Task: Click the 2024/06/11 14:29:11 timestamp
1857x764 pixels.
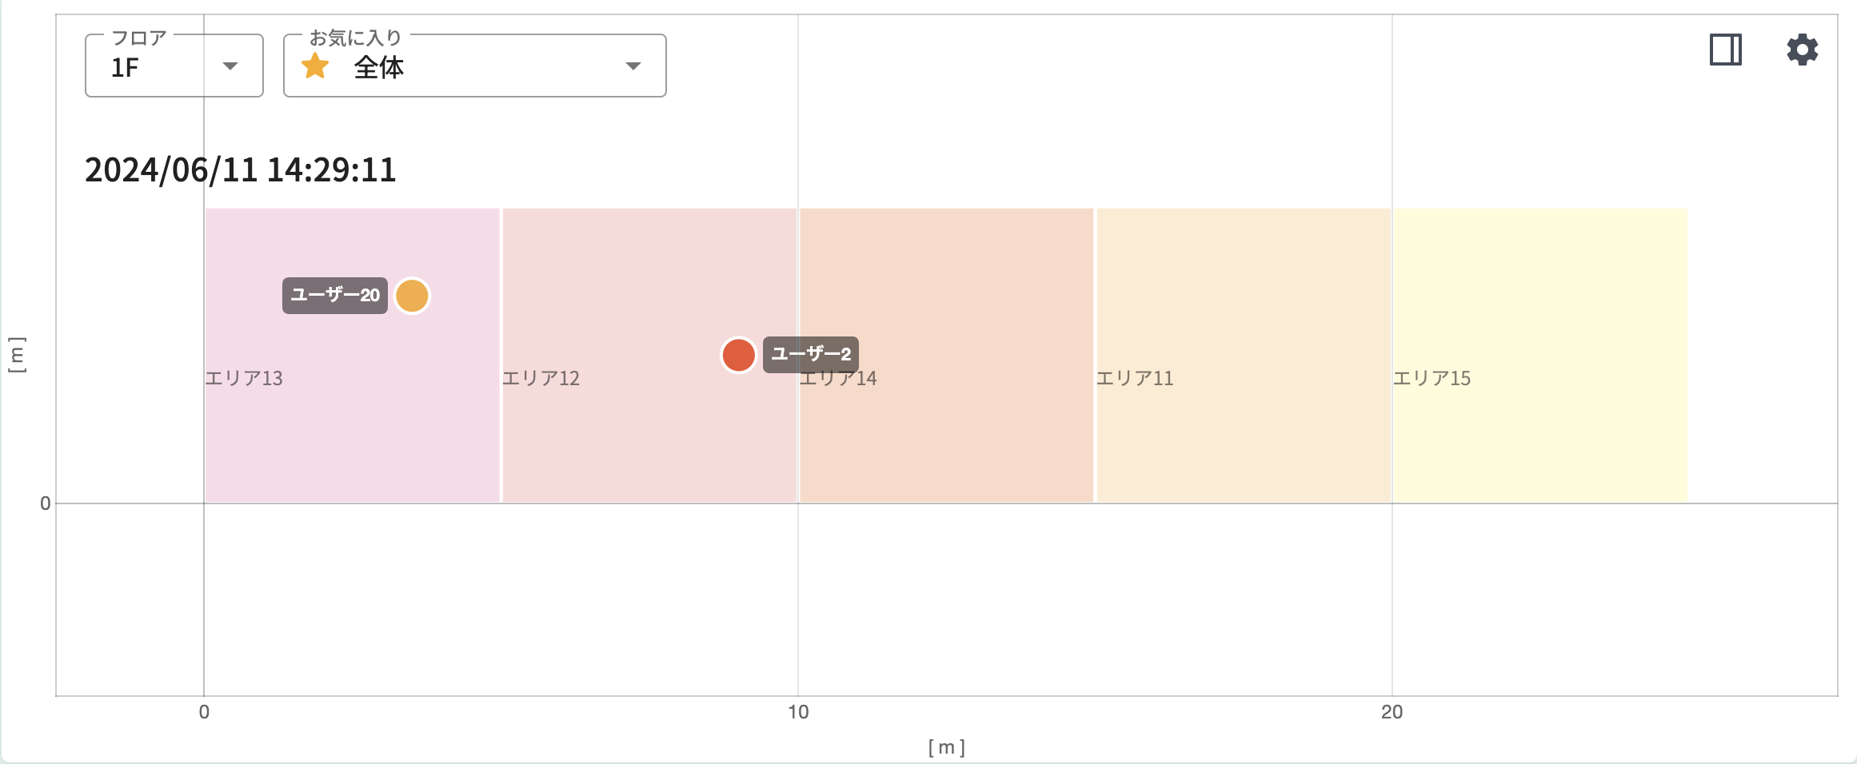Action: (x=241, y=170)
